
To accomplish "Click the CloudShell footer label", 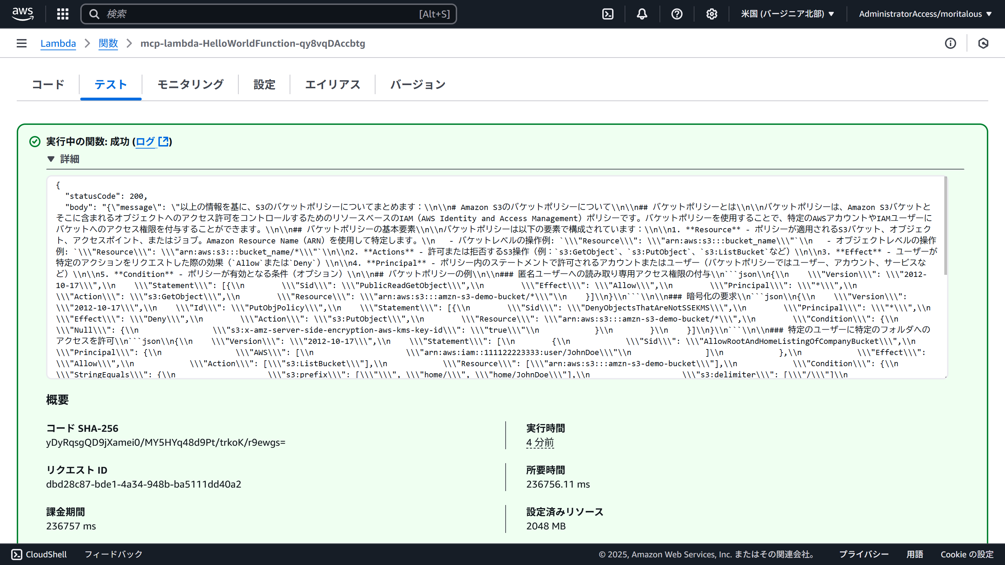I will (46, 554).
